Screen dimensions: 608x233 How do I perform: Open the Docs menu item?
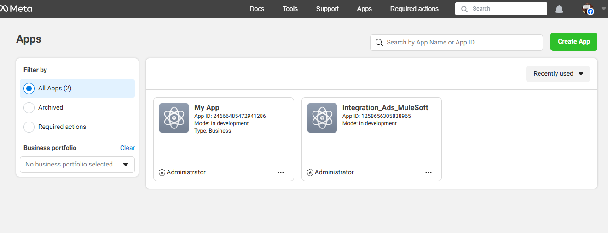pos(257,9)
